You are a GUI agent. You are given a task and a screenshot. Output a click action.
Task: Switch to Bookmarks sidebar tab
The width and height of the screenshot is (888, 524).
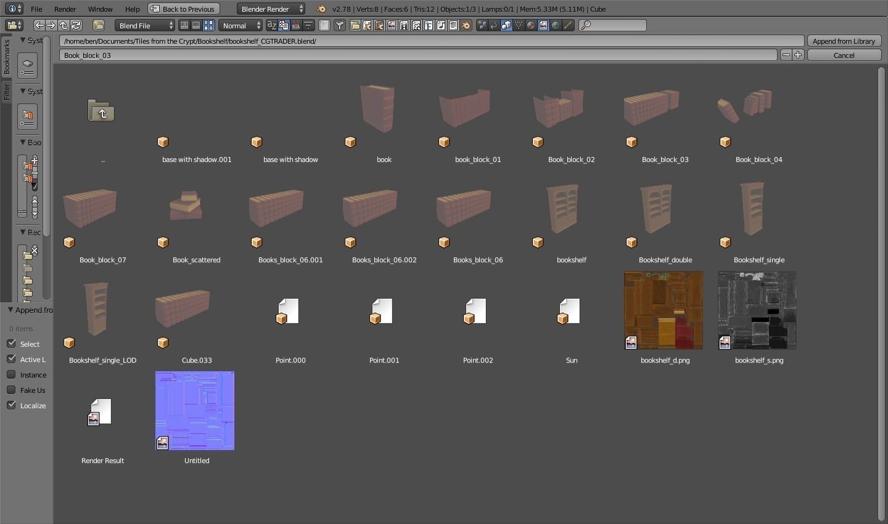tap(6, 57)
